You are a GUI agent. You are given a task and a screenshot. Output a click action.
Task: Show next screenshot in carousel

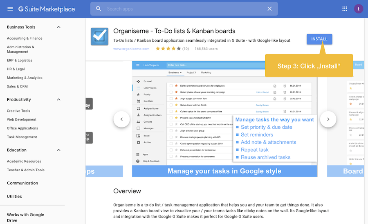pos(328,119)
